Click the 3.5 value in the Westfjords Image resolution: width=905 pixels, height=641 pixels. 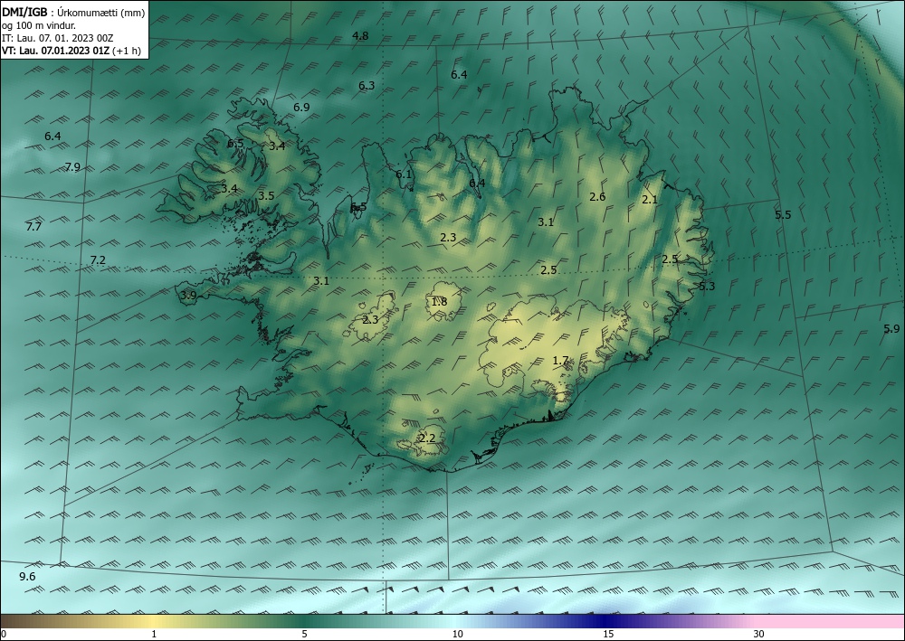pyautogui.click(x=265, y=196)
